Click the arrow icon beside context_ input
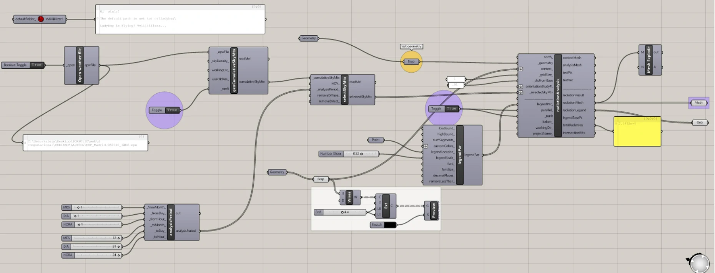The image size is (715, 273). click(520, 69)
